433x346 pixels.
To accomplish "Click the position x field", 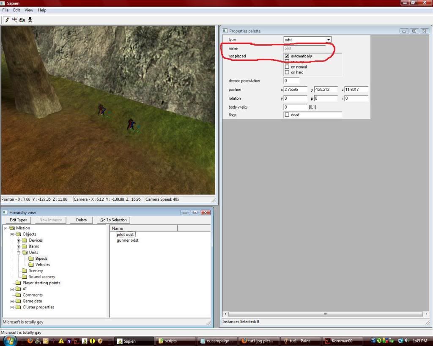I will click(x=296, y=90).
